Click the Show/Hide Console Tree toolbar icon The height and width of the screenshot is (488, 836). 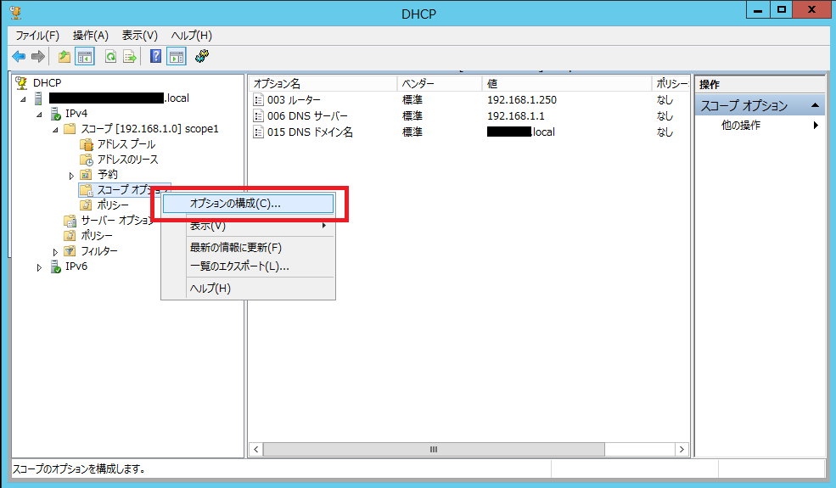(85, 57)
